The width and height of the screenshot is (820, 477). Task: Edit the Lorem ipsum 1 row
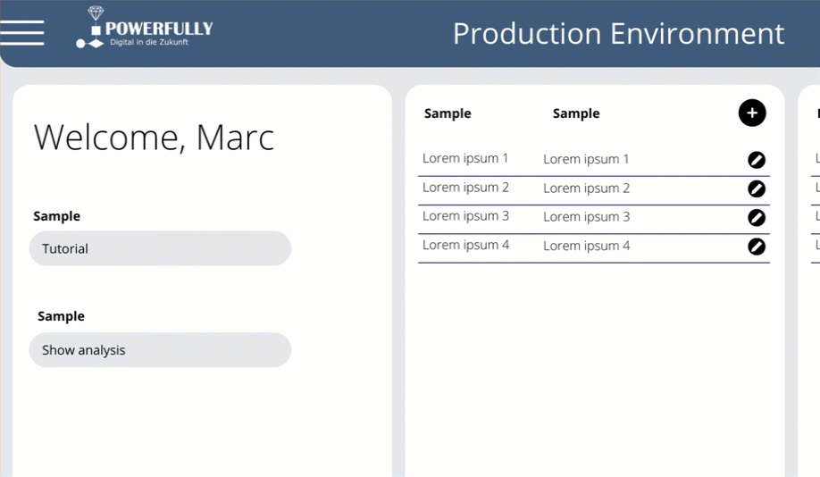[757, 160]
